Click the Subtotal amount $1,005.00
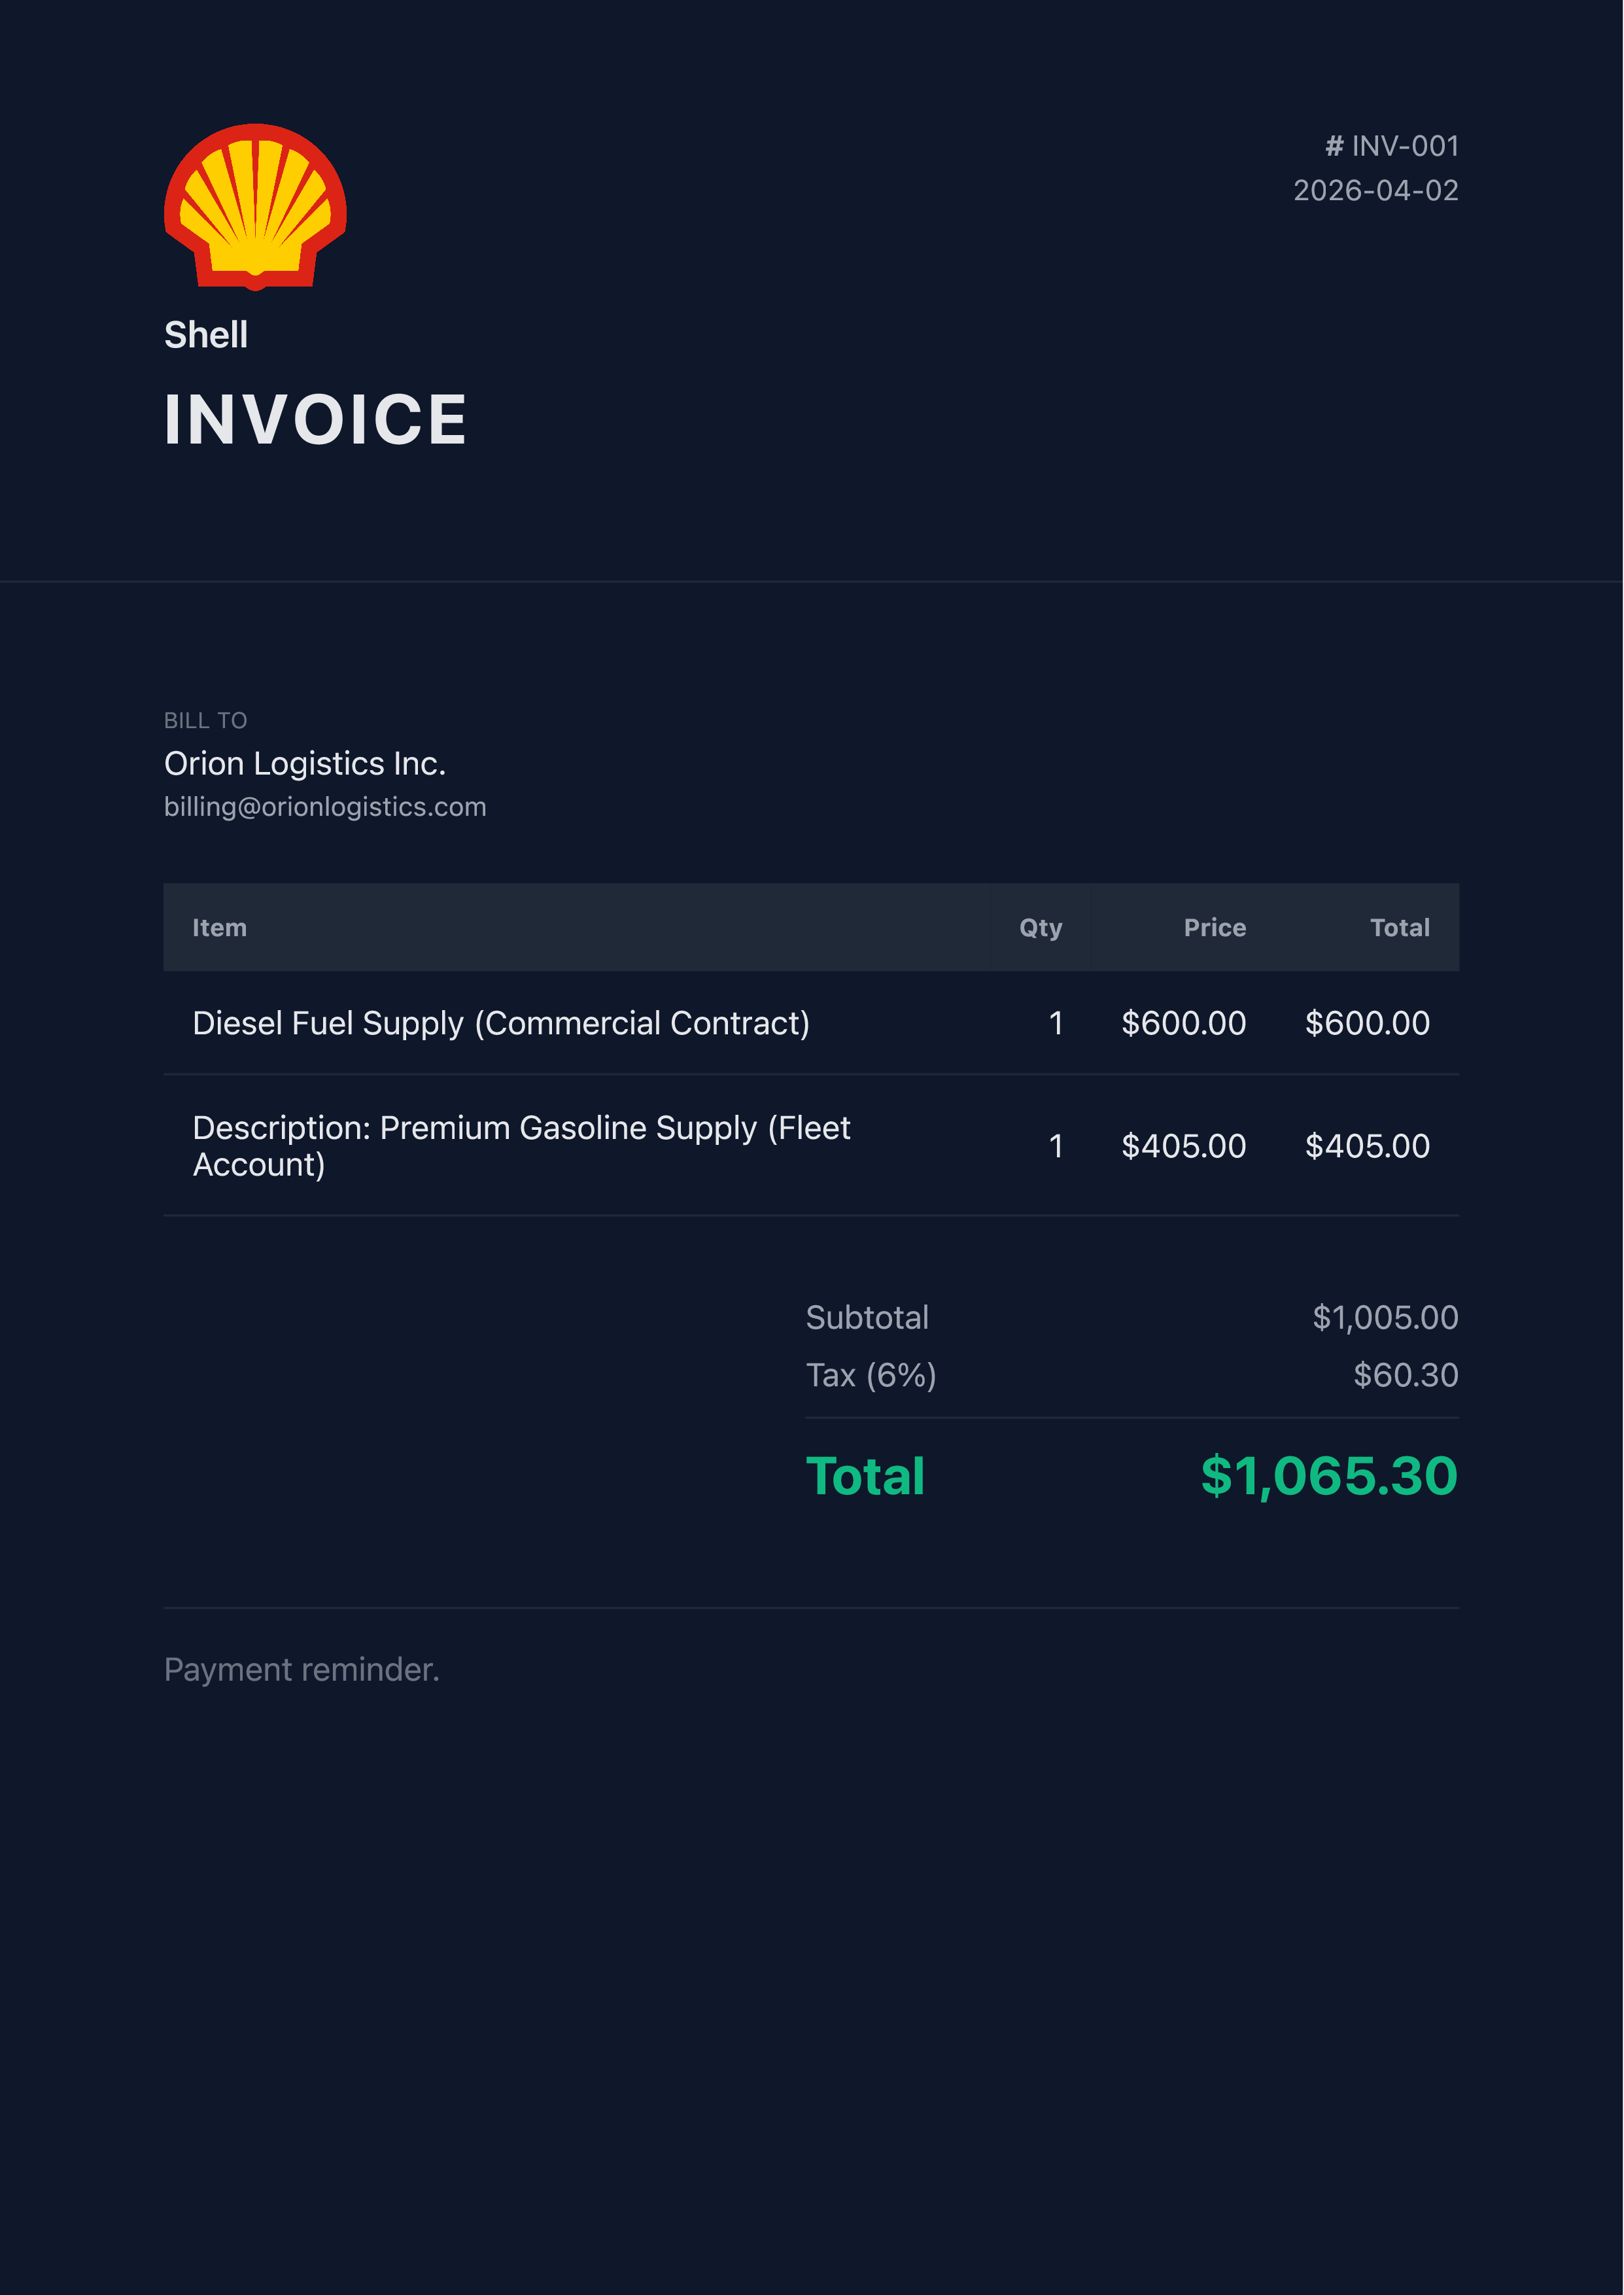Screen dimensions: 1624x2295 [1385, 1318]
